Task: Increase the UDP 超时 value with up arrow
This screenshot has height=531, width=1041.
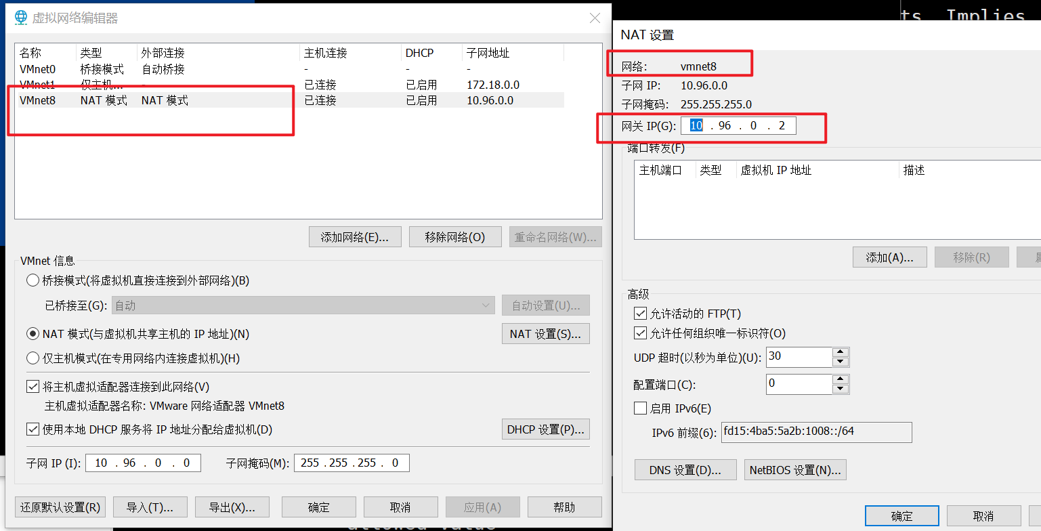Action: (x=841, y=352)
